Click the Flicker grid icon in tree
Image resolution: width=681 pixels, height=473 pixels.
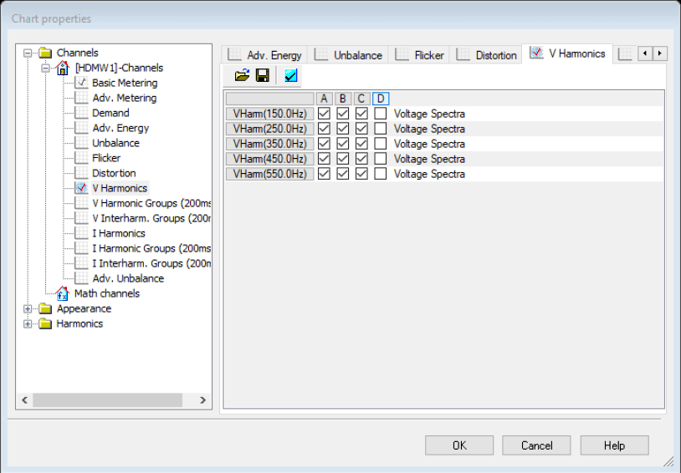point(81,158)
